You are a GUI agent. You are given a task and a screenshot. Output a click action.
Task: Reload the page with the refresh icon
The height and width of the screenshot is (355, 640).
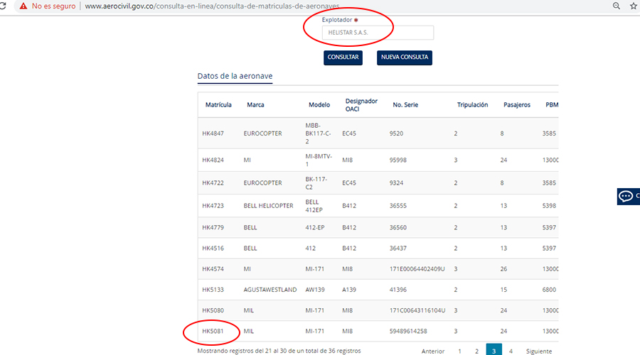pyautogui.click(x=2, y=6)
